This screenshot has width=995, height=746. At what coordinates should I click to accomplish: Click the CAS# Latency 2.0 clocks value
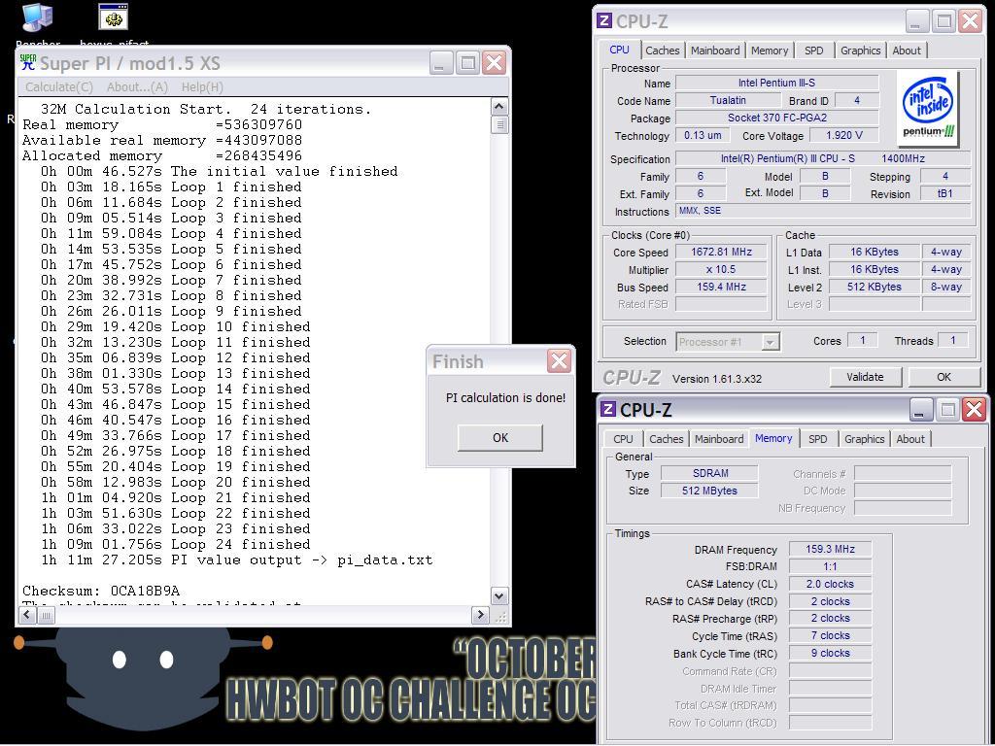[x=830, y=584]
